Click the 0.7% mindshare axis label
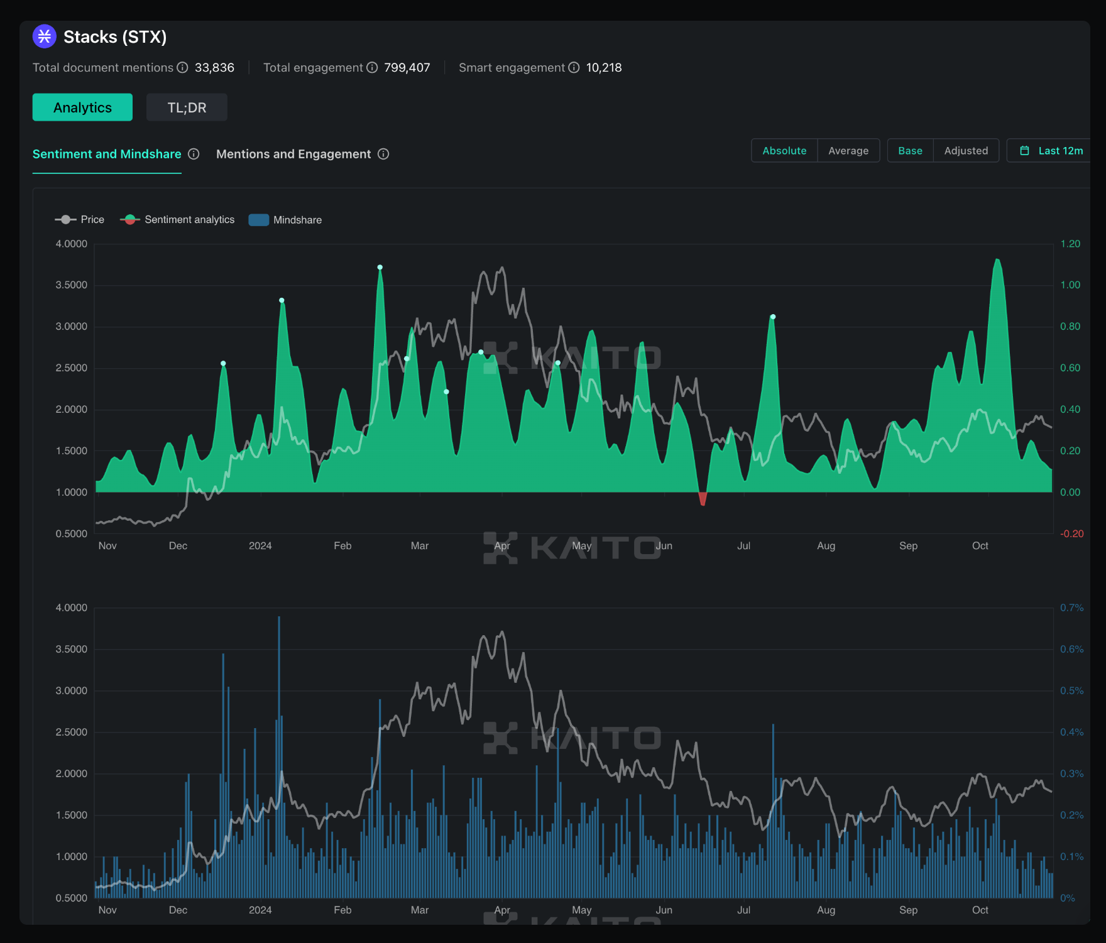 click(x=1072, y=608)
